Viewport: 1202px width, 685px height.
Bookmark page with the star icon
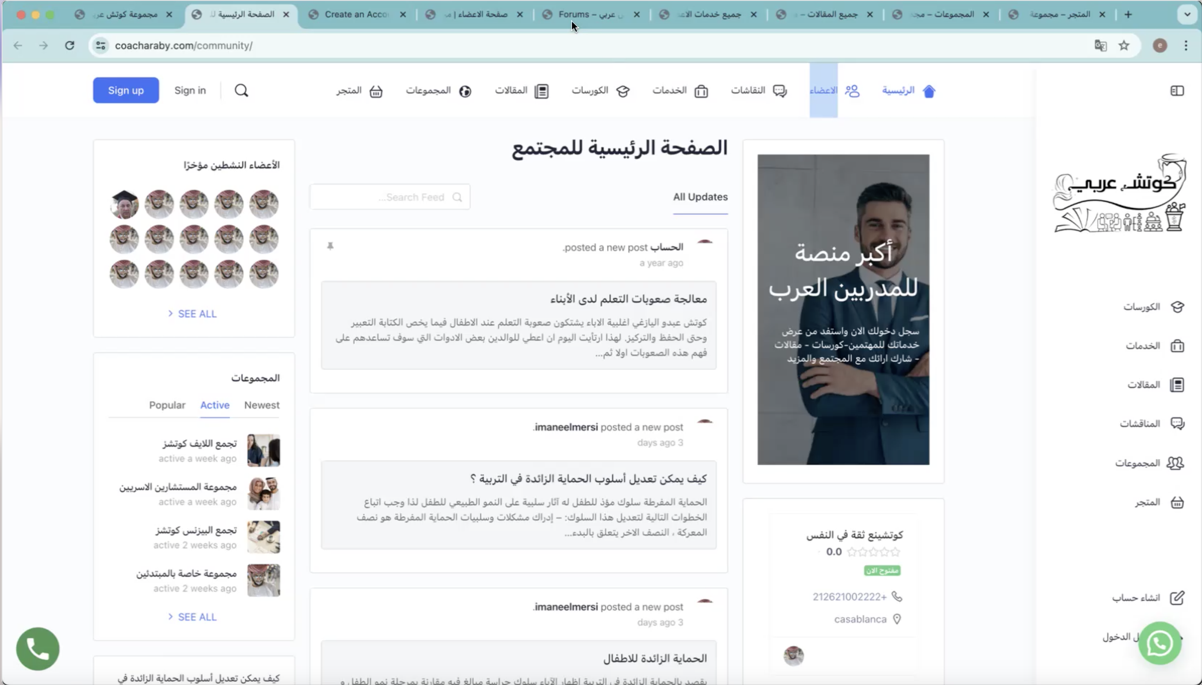click(x=1124, y=46)
